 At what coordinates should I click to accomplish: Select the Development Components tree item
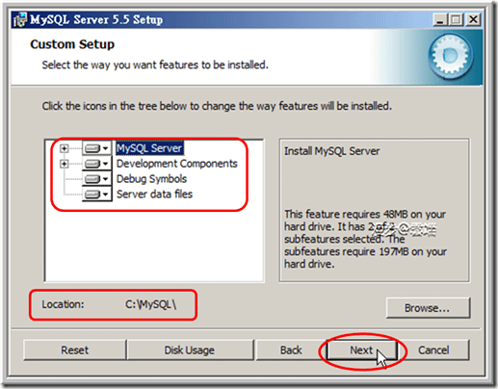tap(176, 164)
